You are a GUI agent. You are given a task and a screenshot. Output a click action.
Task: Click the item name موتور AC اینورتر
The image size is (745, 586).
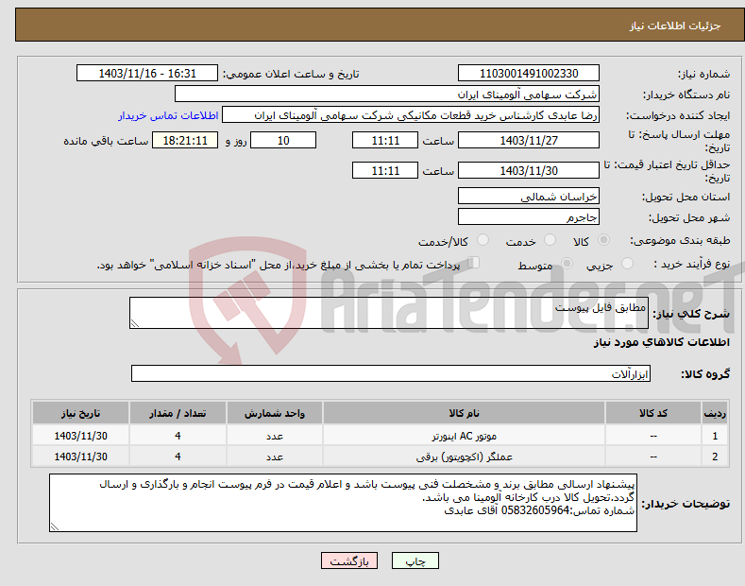(464, 436)
